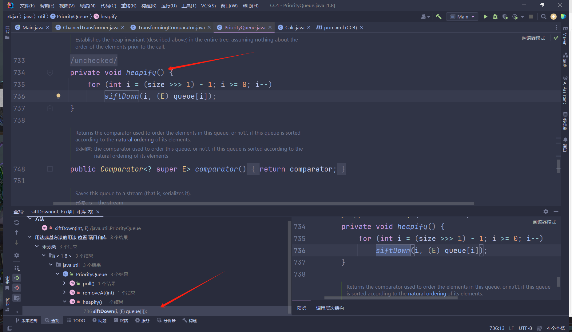
Task: Run the Main configuration
Action: coord(485,16)
